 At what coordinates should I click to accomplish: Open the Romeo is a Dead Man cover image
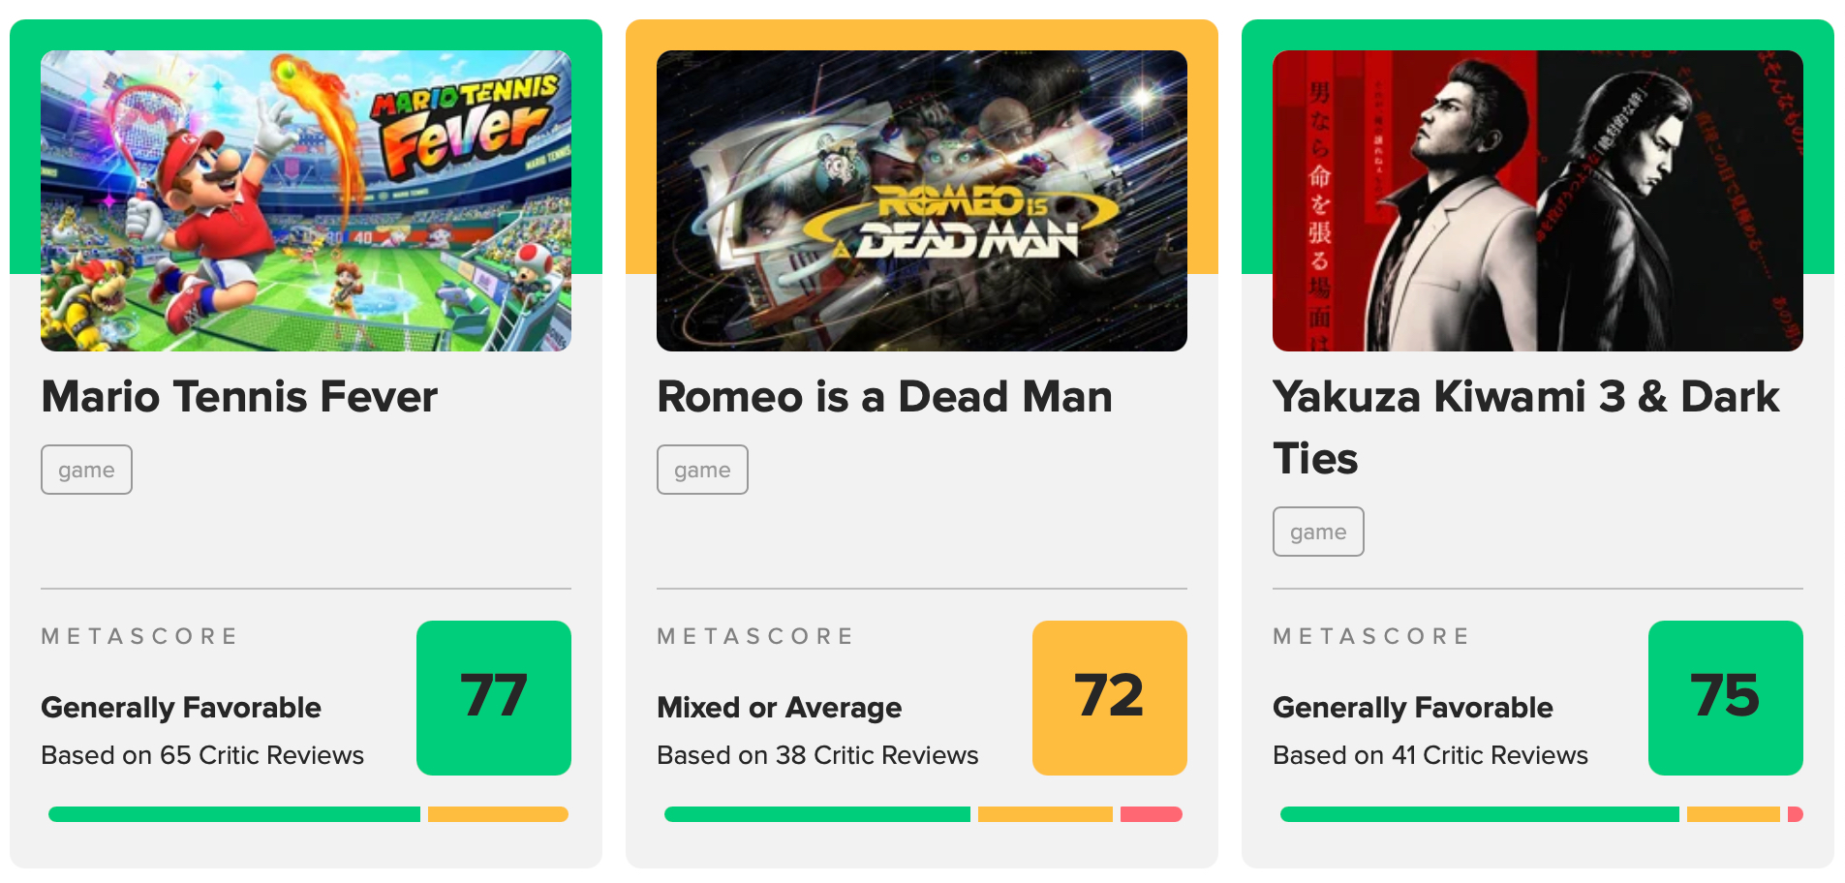pos(921,200)
